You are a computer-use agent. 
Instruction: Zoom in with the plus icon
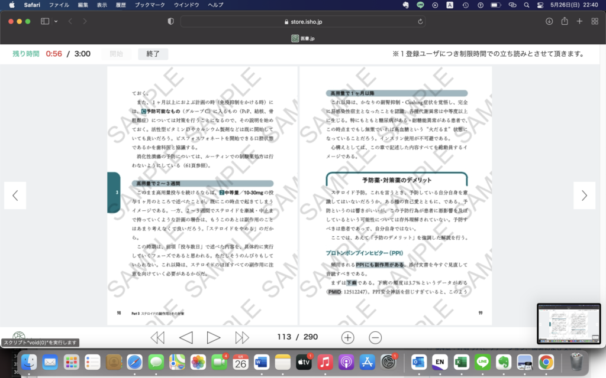tap(347, 337)
